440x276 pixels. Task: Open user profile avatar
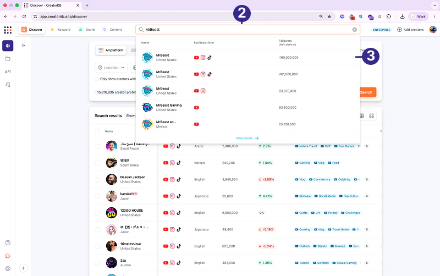pos(433,30)
